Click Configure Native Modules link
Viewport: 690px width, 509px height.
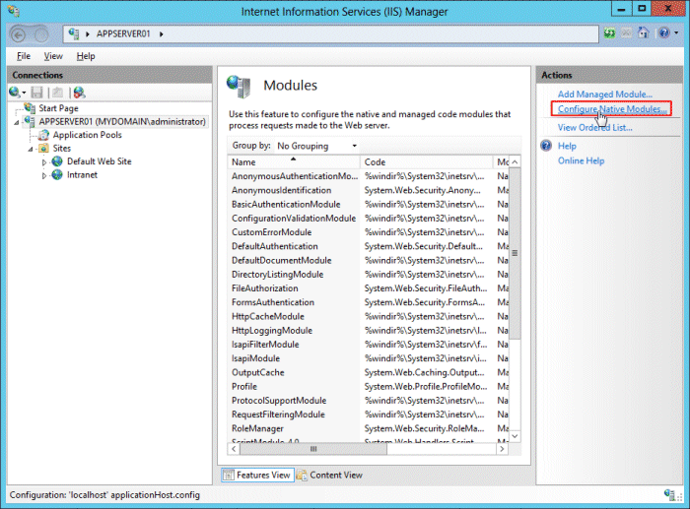[612, 109]
